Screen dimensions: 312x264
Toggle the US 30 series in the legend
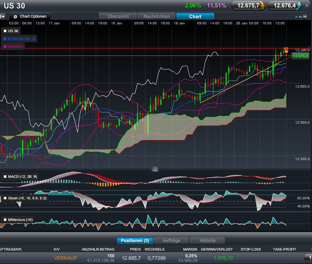coord(11,31)
